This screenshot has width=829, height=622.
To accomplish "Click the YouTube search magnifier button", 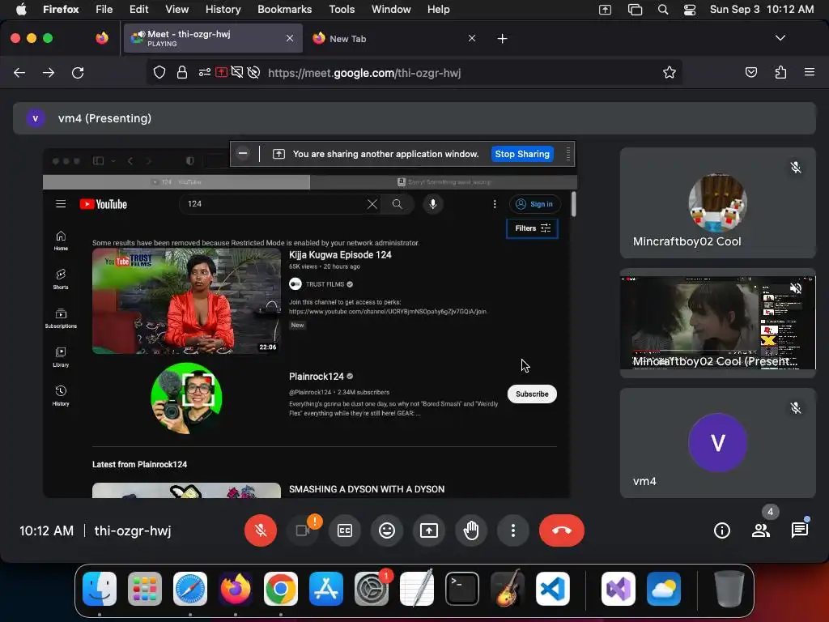I will coord(397,204).
